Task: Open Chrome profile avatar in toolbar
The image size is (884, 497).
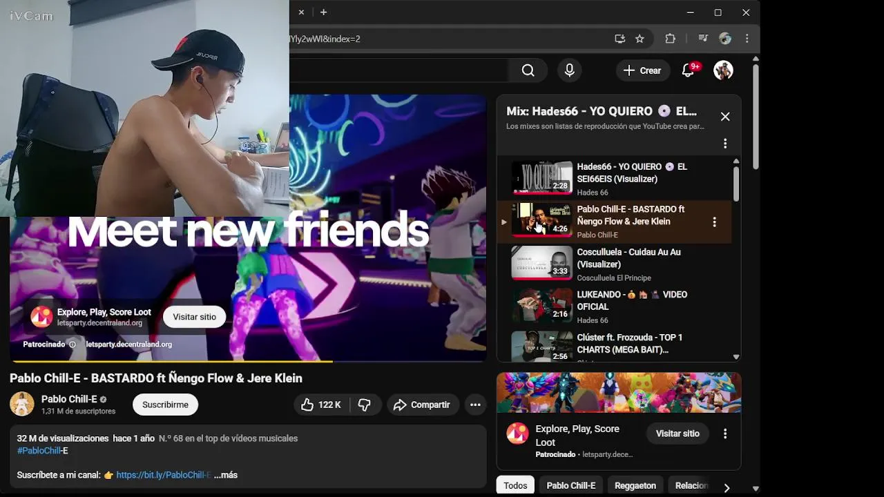Action: [724, 39]
